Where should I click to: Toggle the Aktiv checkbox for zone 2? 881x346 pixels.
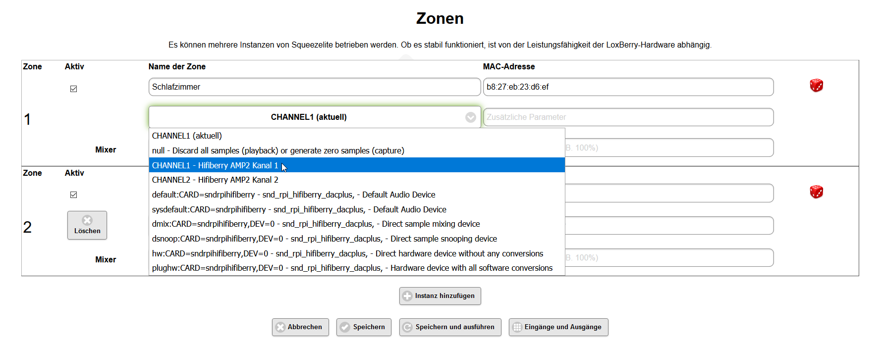(74, 195)
